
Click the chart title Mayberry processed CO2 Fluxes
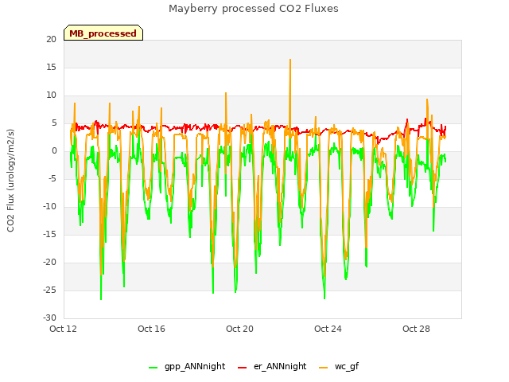[254, 9]
